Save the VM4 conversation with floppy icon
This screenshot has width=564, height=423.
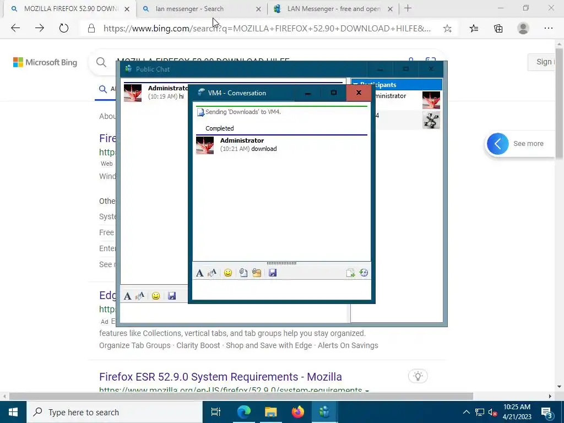pyautogui.click(x=273, y=273)
